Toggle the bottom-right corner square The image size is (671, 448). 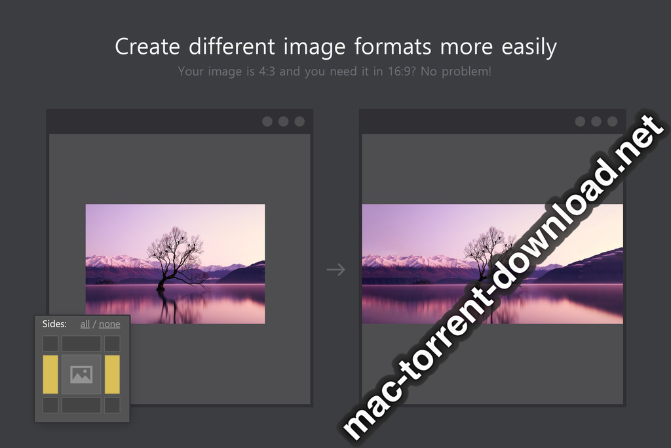pos(112,405)
